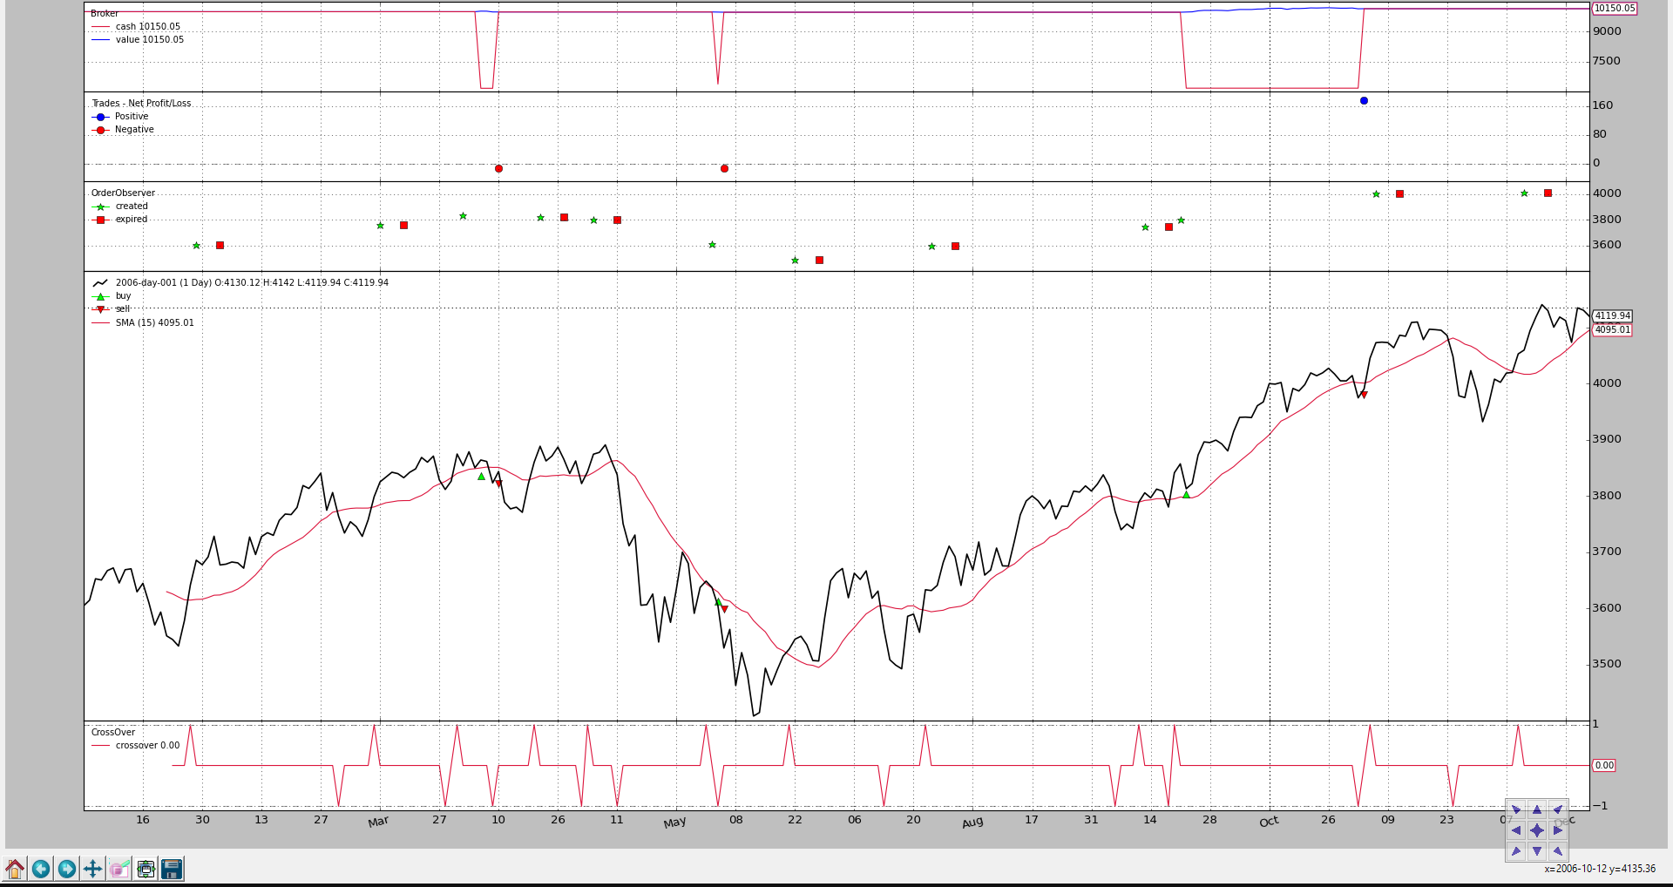Save the figure with floppy icon

point(172,869)
